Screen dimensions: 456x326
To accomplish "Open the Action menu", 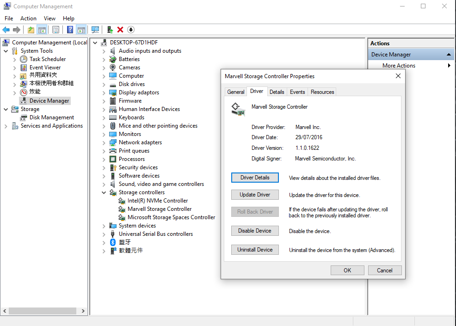I will tap(28, 18).
